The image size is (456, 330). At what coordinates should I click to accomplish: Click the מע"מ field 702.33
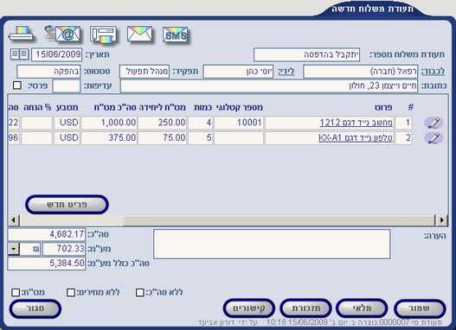[64, 249]
